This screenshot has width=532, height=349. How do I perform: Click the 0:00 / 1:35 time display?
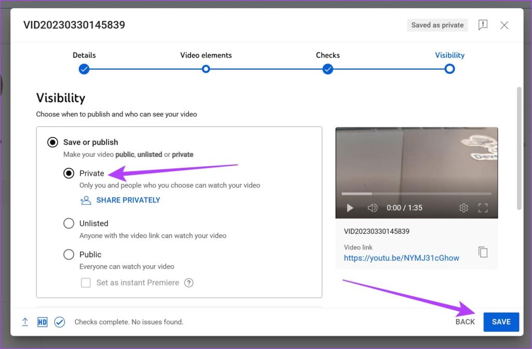[404, 208]
